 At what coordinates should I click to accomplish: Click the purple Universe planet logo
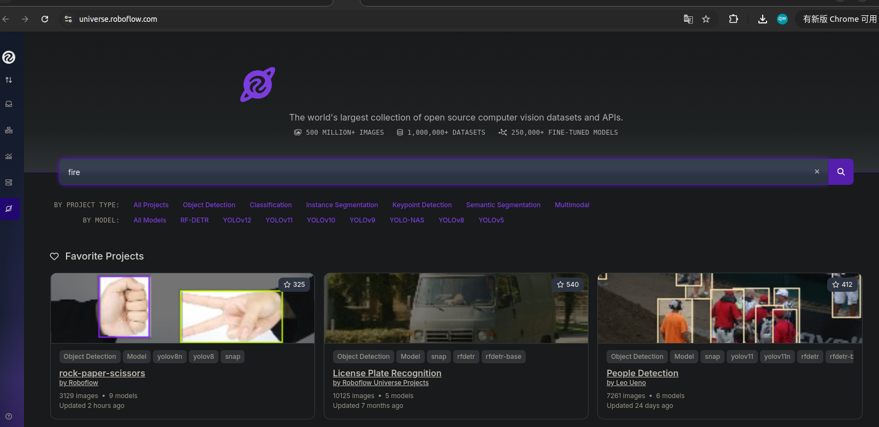click(x=258, y=85)
